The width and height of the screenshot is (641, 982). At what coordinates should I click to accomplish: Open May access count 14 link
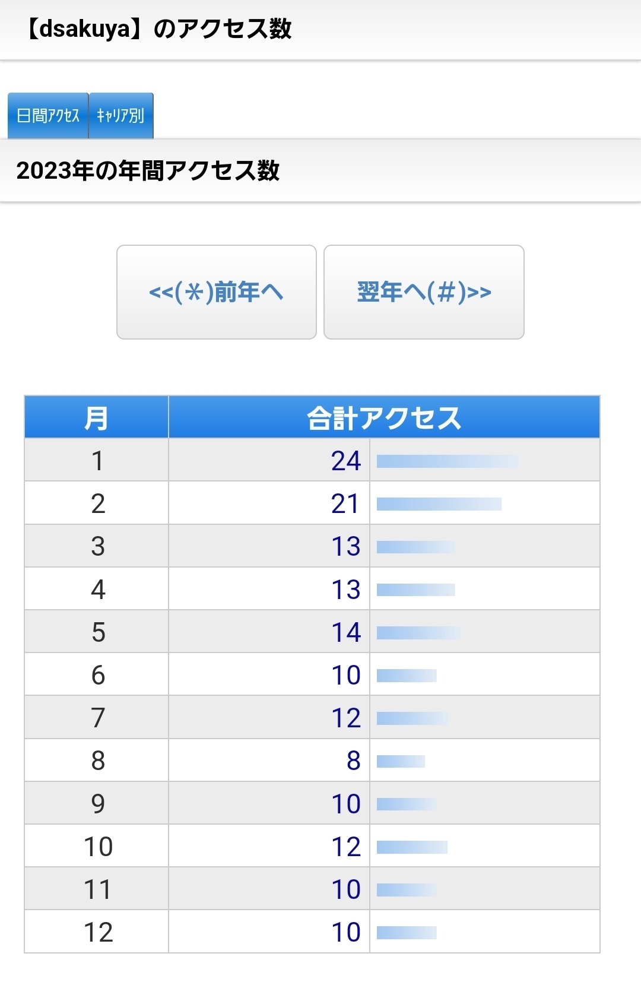pos(346,632)
